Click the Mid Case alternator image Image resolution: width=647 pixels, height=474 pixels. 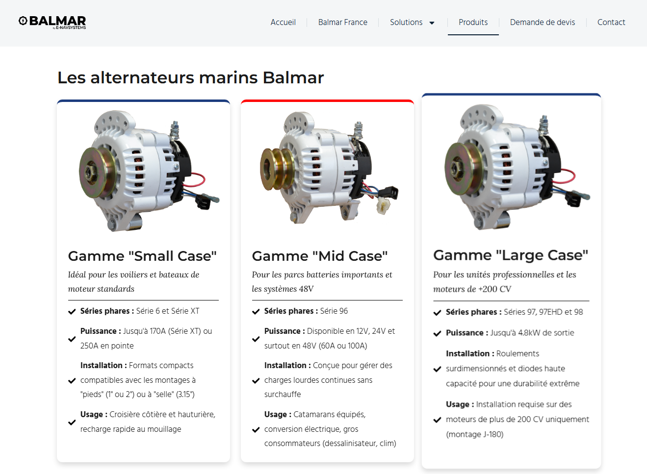(x=329, y=167)
